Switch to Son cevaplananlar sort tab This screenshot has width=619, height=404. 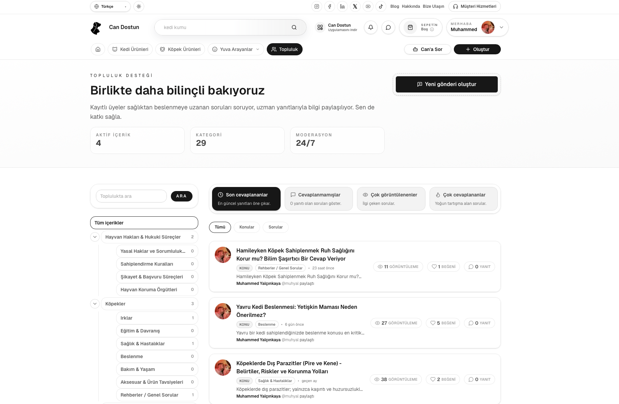[x=246, y=199]
